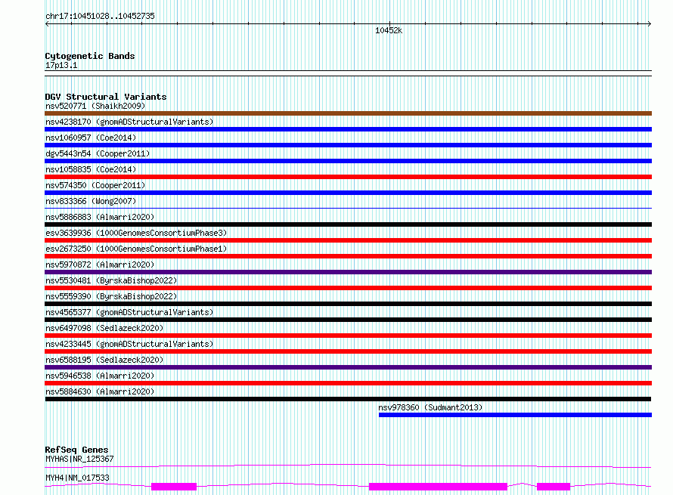
Task: Select the purple bar under nsv5970872
Action: [x=348, y=272]
